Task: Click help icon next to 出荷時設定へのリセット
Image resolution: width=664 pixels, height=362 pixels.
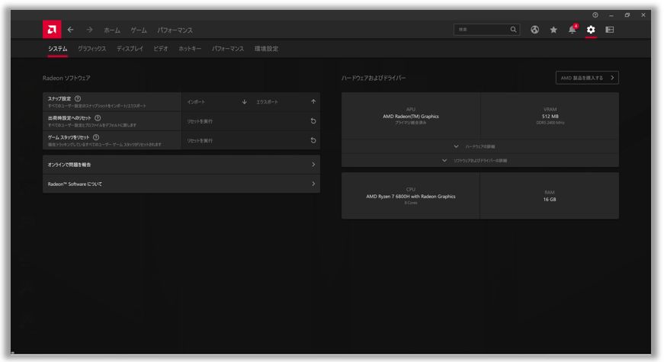Action: [x=98, y=117]
